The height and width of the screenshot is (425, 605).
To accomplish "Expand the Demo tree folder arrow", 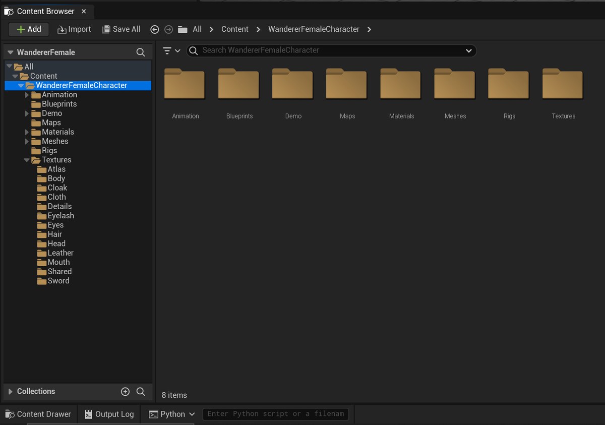I will (x=27, y=113).
